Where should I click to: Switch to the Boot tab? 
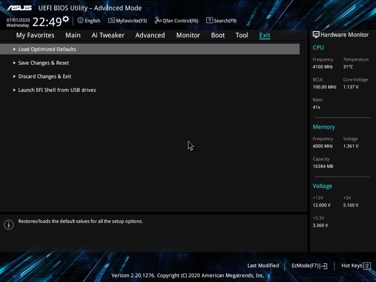coord(218,35)
